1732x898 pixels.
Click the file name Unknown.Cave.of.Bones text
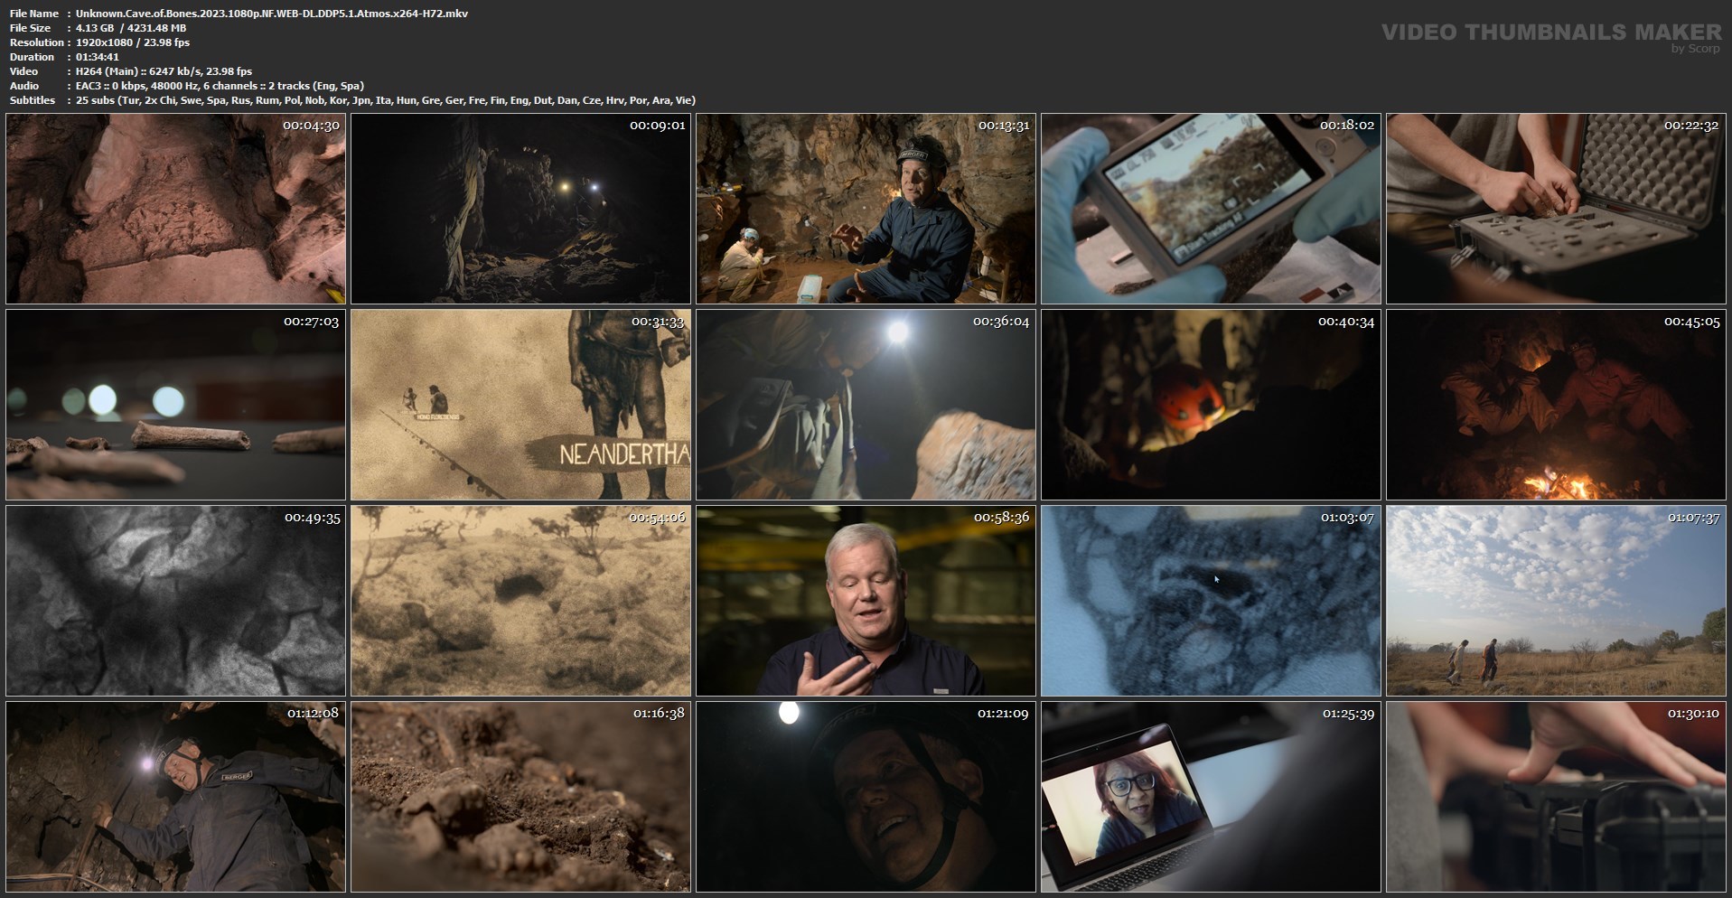tap(272, 14)
